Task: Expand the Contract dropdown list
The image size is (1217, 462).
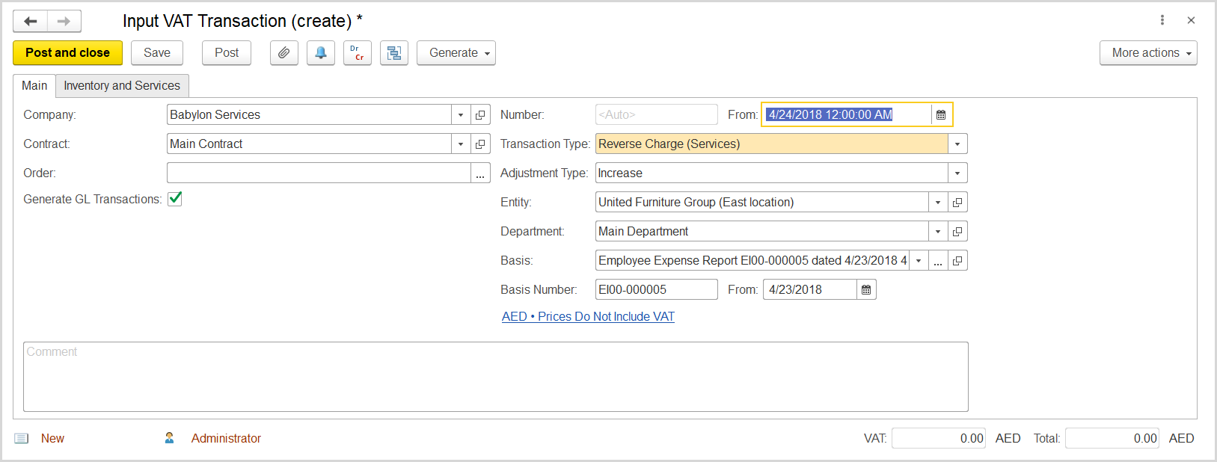Action: [461, 144]
